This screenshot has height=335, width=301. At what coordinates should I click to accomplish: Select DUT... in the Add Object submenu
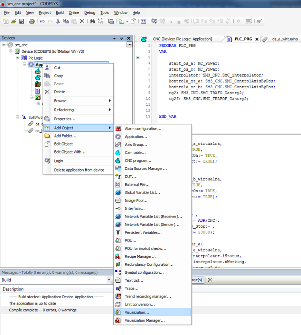(152, 177)
